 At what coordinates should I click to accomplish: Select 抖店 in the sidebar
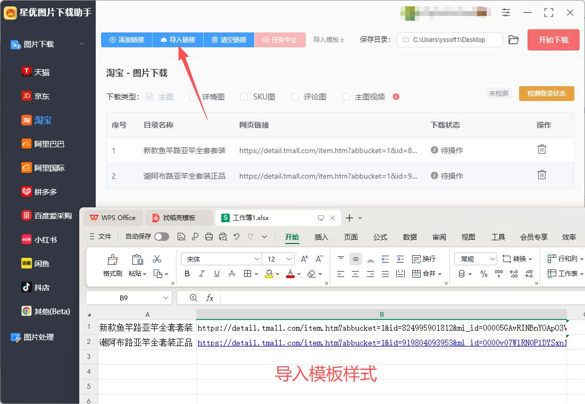36,287
